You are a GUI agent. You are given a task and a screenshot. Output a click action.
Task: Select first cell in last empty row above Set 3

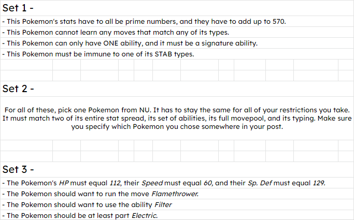(26, 156)
